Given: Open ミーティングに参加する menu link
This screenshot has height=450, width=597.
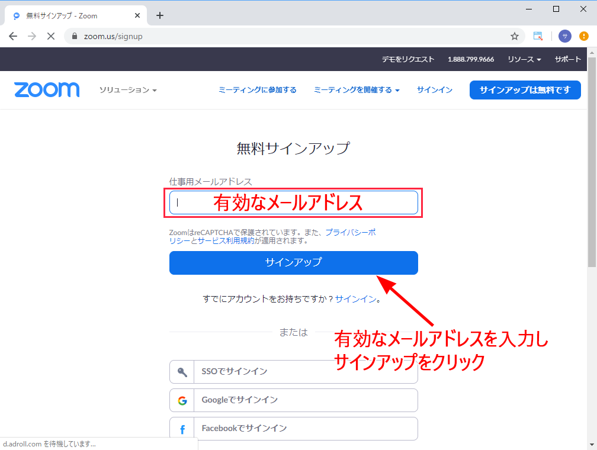Looking at the screenshot, I should coord(257,90).
